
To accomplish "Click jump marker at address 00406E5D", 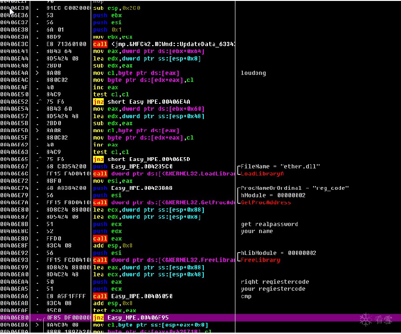I will (38, 131).
